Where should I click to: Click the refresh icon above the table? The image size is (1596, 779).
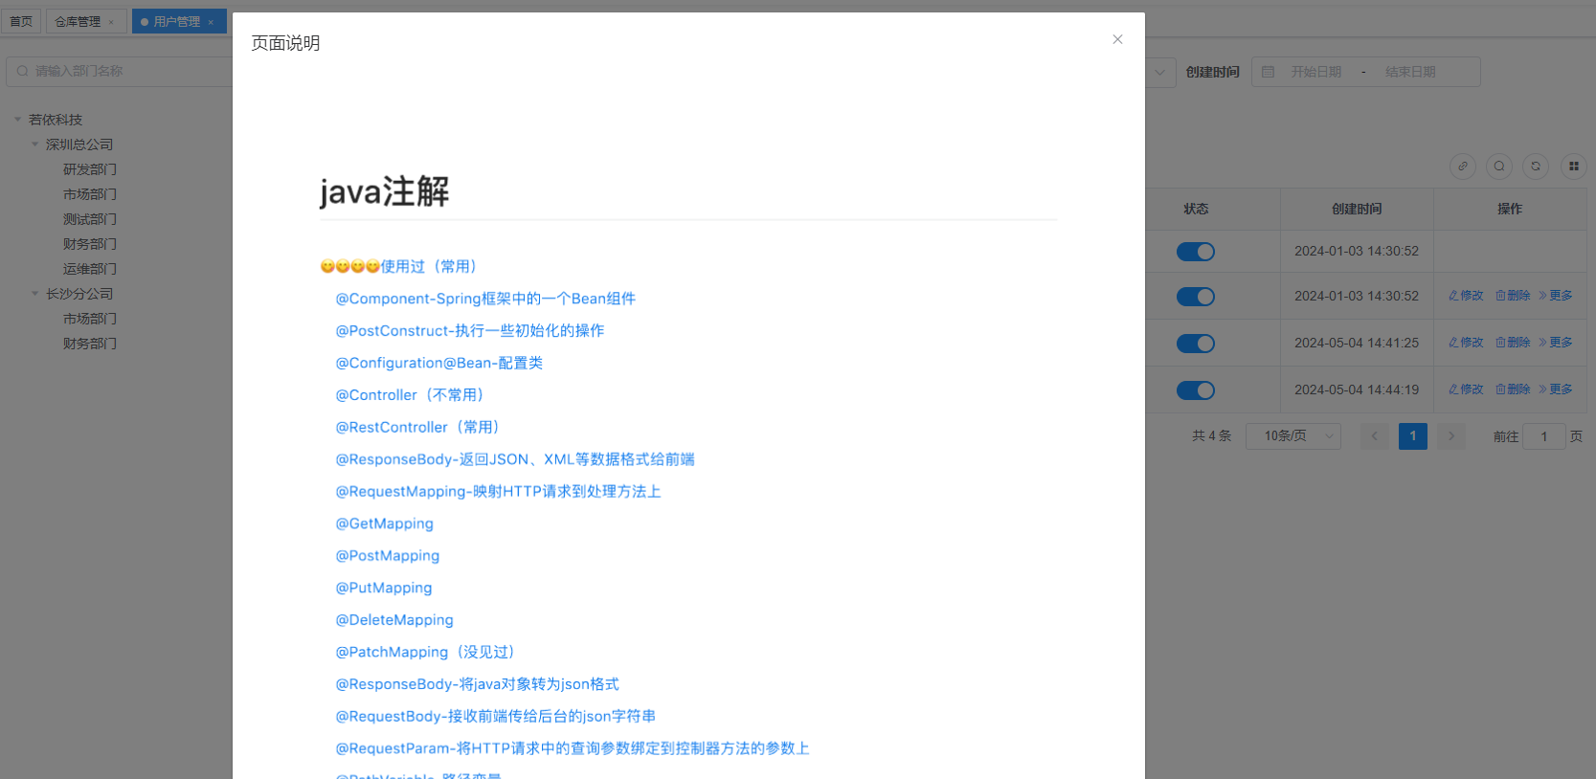(1536, 167)
